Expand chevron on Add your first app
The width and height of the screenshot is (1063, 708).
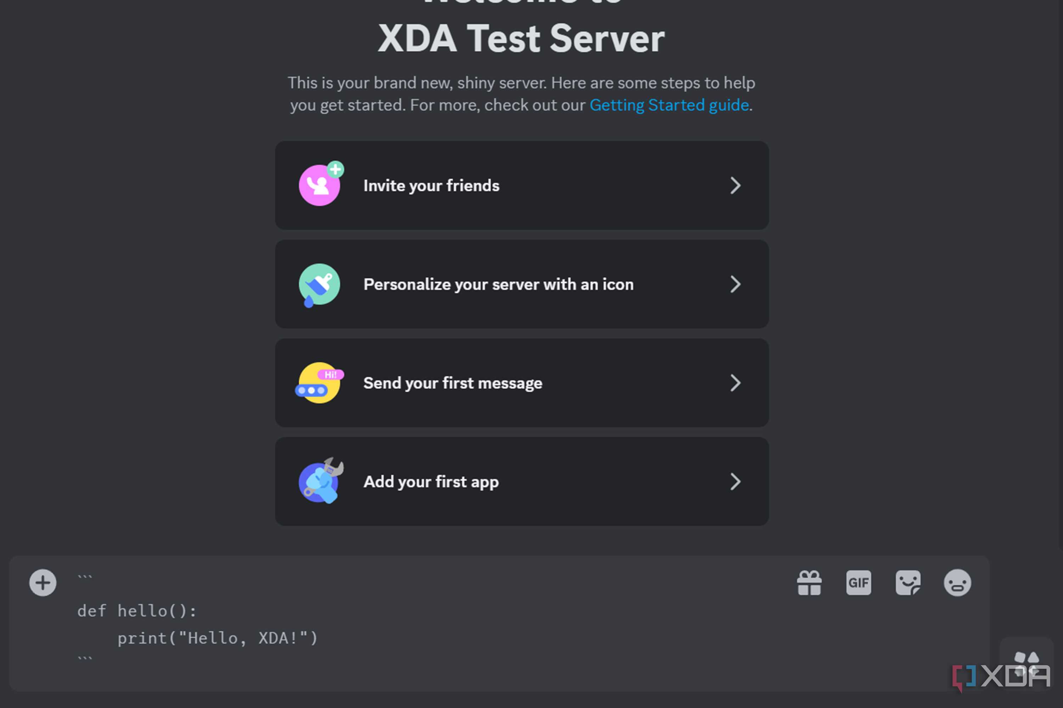(x=735, y=481)
